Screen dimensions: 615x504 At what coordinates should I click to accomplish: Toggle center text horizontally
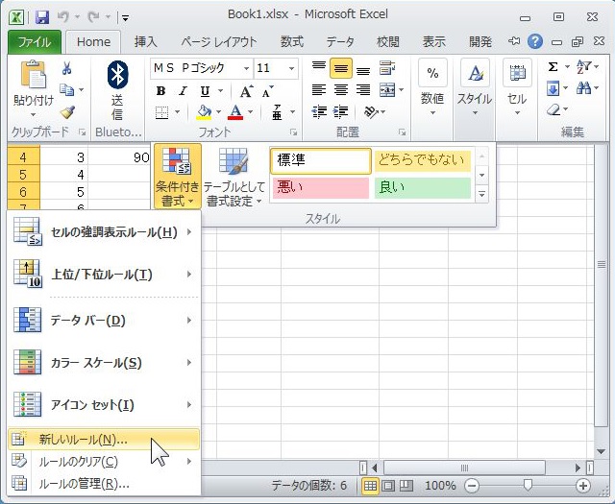tap(341, 90)
